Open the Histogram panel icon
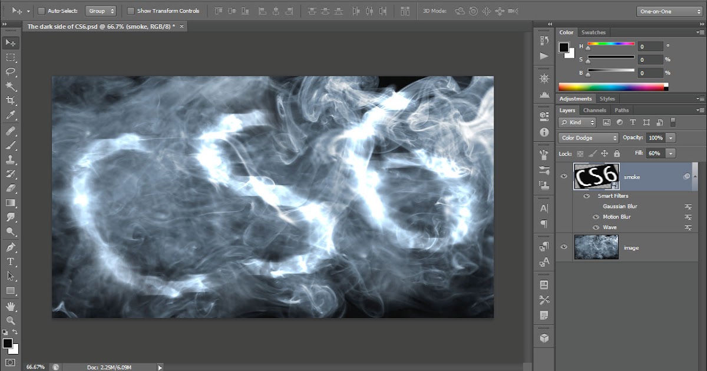The height and width of the screenshot is (371, 707). coord(544,95)
